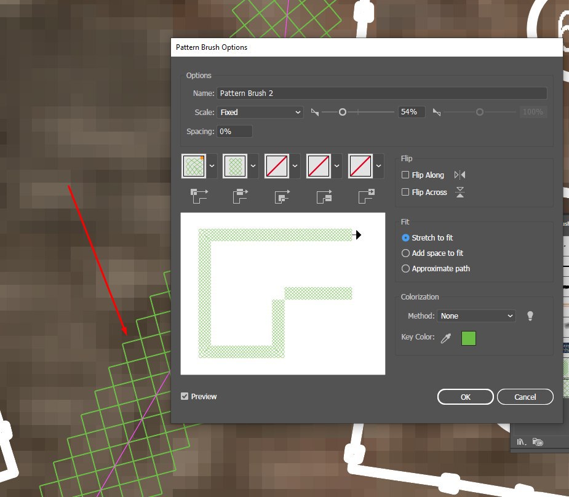Click the green Key Color swatch
The height and width of the screenshot is (497, 569).
(469, 338)
